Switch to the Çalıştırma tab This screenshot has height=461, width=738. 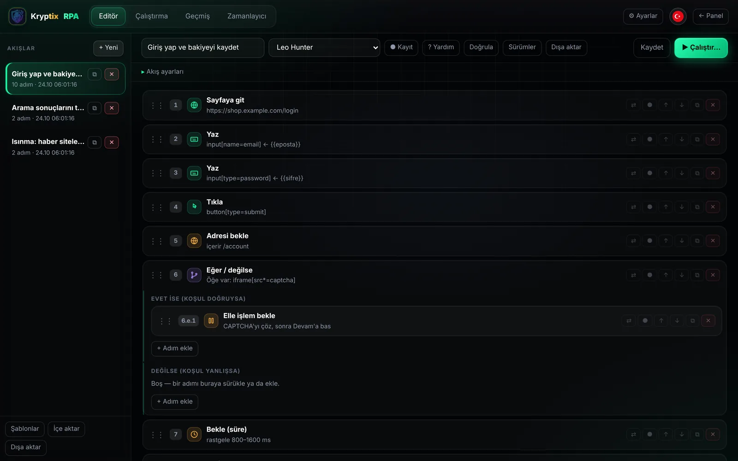coord(151,17)
